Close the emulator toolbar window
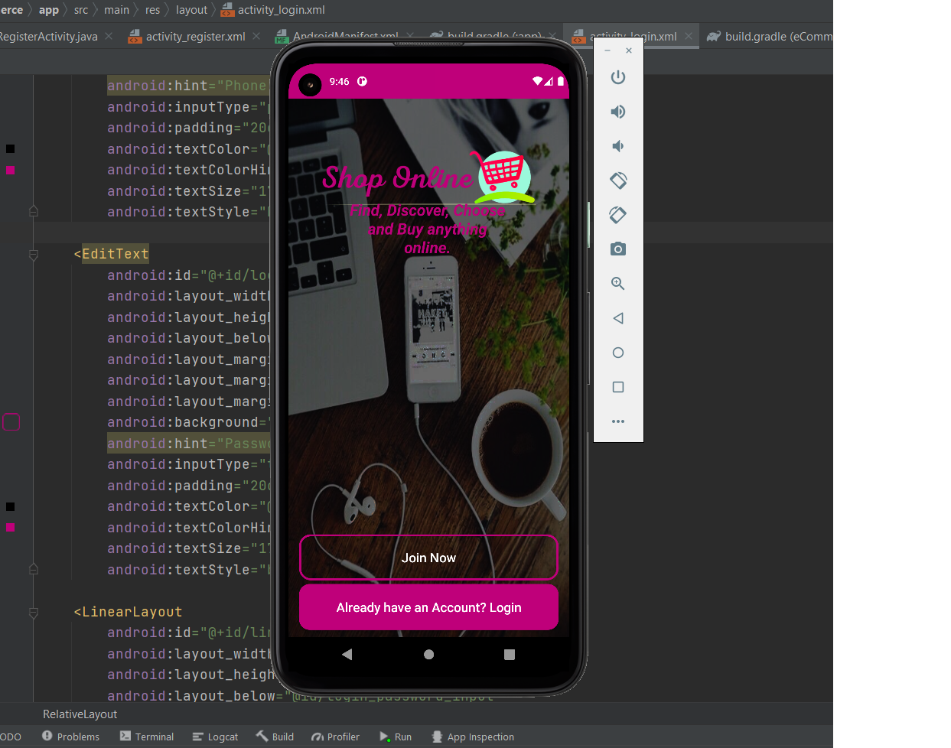951x748 pixels. click(x=629, y=50)
